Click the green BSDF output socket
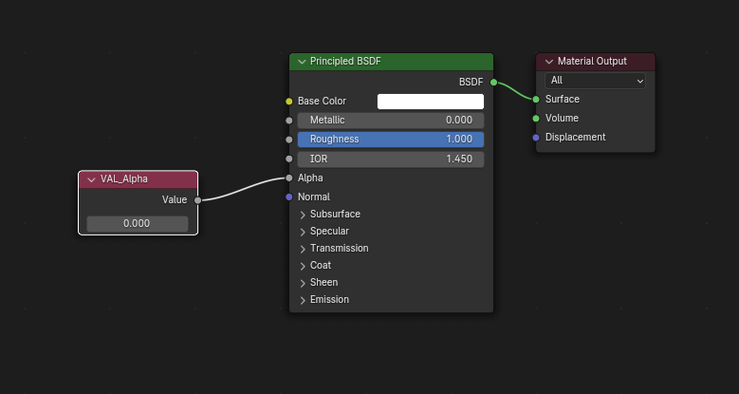The image size is (739, 394). (493, 82)
